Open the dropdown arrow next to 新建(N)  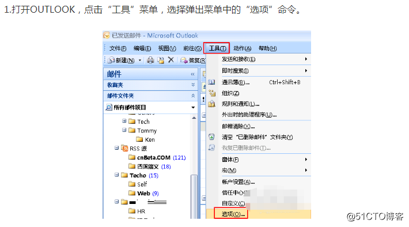[x=140, y=60]
